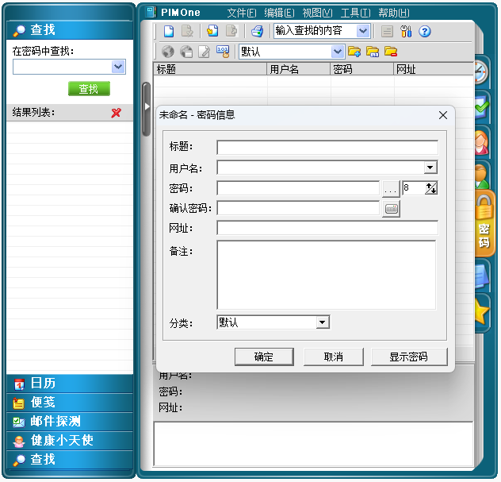Screen dimensions: 501x482
Task: Open the 健康小天使 sidebar section
Action: [70, 441]
